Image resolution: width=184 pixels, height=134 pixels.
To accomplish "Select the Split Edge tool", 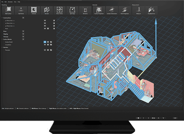I will coord(72,10).
